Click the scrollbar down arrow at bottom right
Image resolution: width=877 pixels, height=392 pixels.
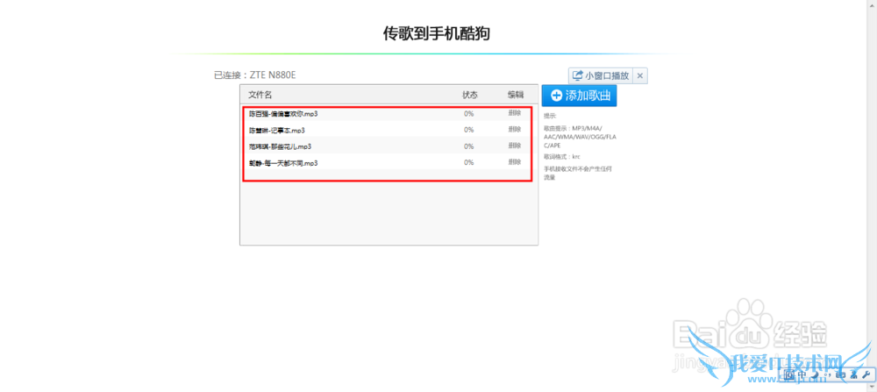tap(872, 387)
